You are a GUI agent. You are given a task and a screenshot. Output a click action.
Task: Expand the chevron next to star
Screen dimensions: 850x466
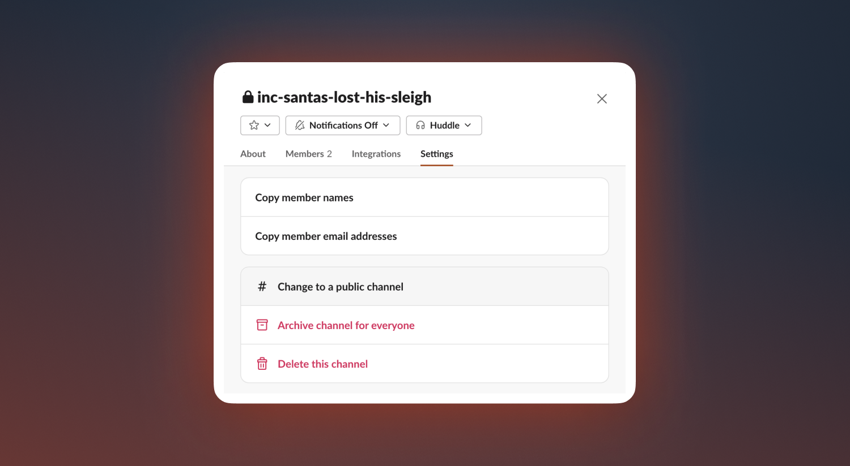267,126
